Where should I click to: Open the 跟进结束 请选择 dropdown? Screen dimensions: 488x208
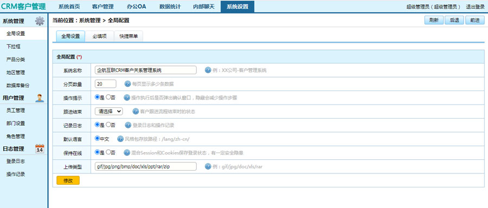click(x=109, y=111)
